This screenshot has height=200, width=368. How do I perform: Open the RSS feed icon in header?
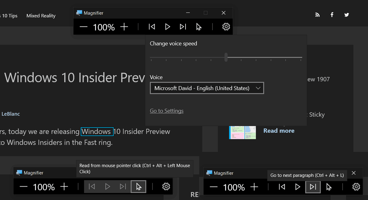(317, 15)
